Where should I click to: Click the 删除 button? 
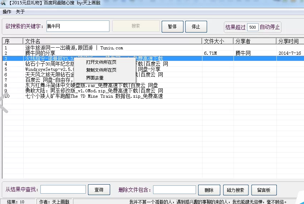pyautogui.click(x=209, y=190)
